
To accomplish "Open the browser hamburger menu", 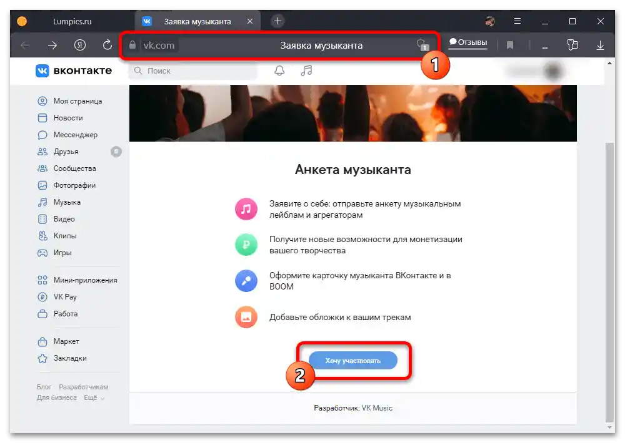I will pos(517,21).
